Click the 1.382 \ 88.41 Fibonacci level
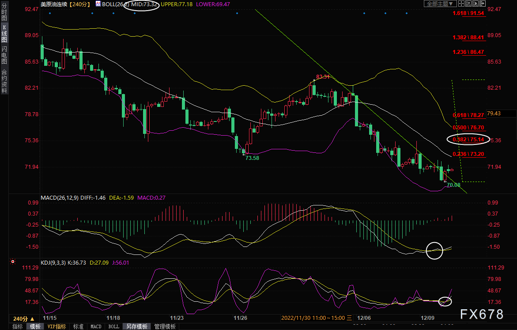Image resolution: width=517 pixels, height=330 pixels. pyautogui.click(x=468, y=38)
